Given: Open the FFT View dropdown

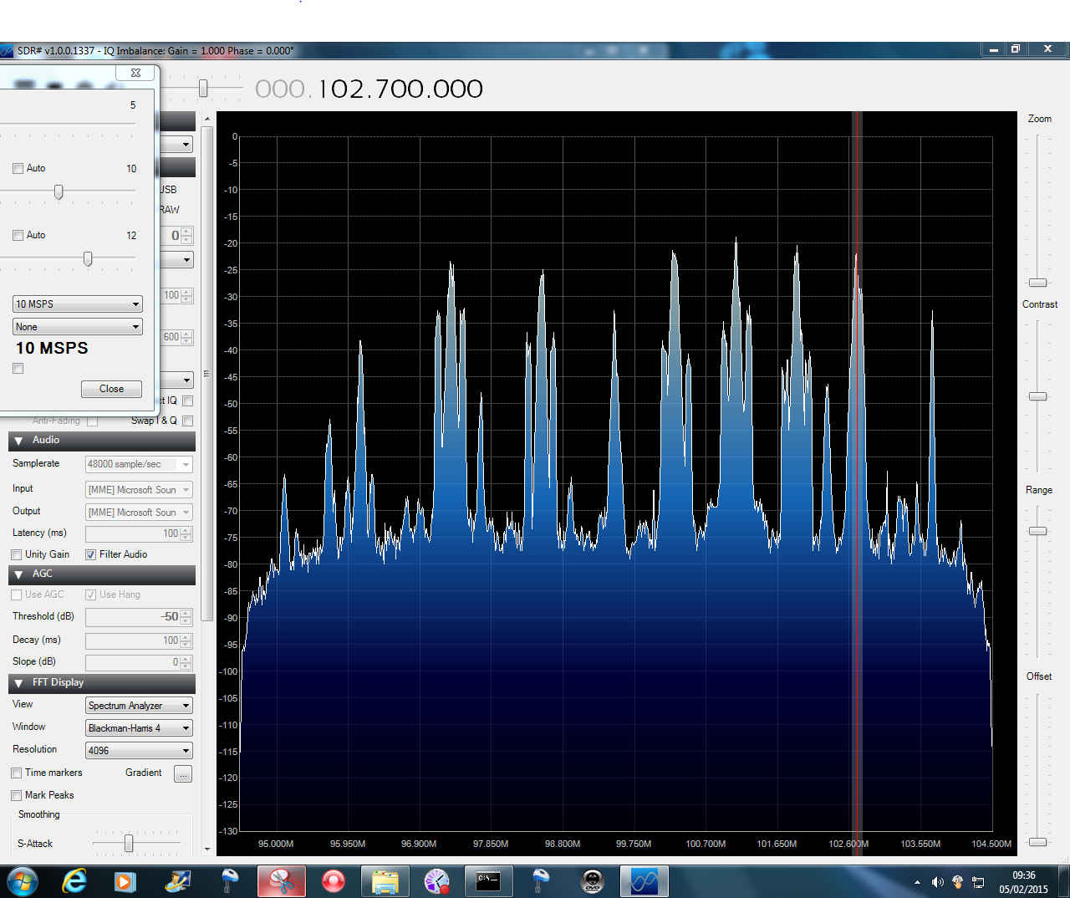Looking at the screenshot, I should [139, 706].
